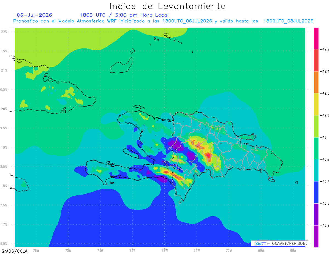Click the '-43.6' legend value
Image resolution: width=329 pixels, height=254 pixels.
coord(324,203)
